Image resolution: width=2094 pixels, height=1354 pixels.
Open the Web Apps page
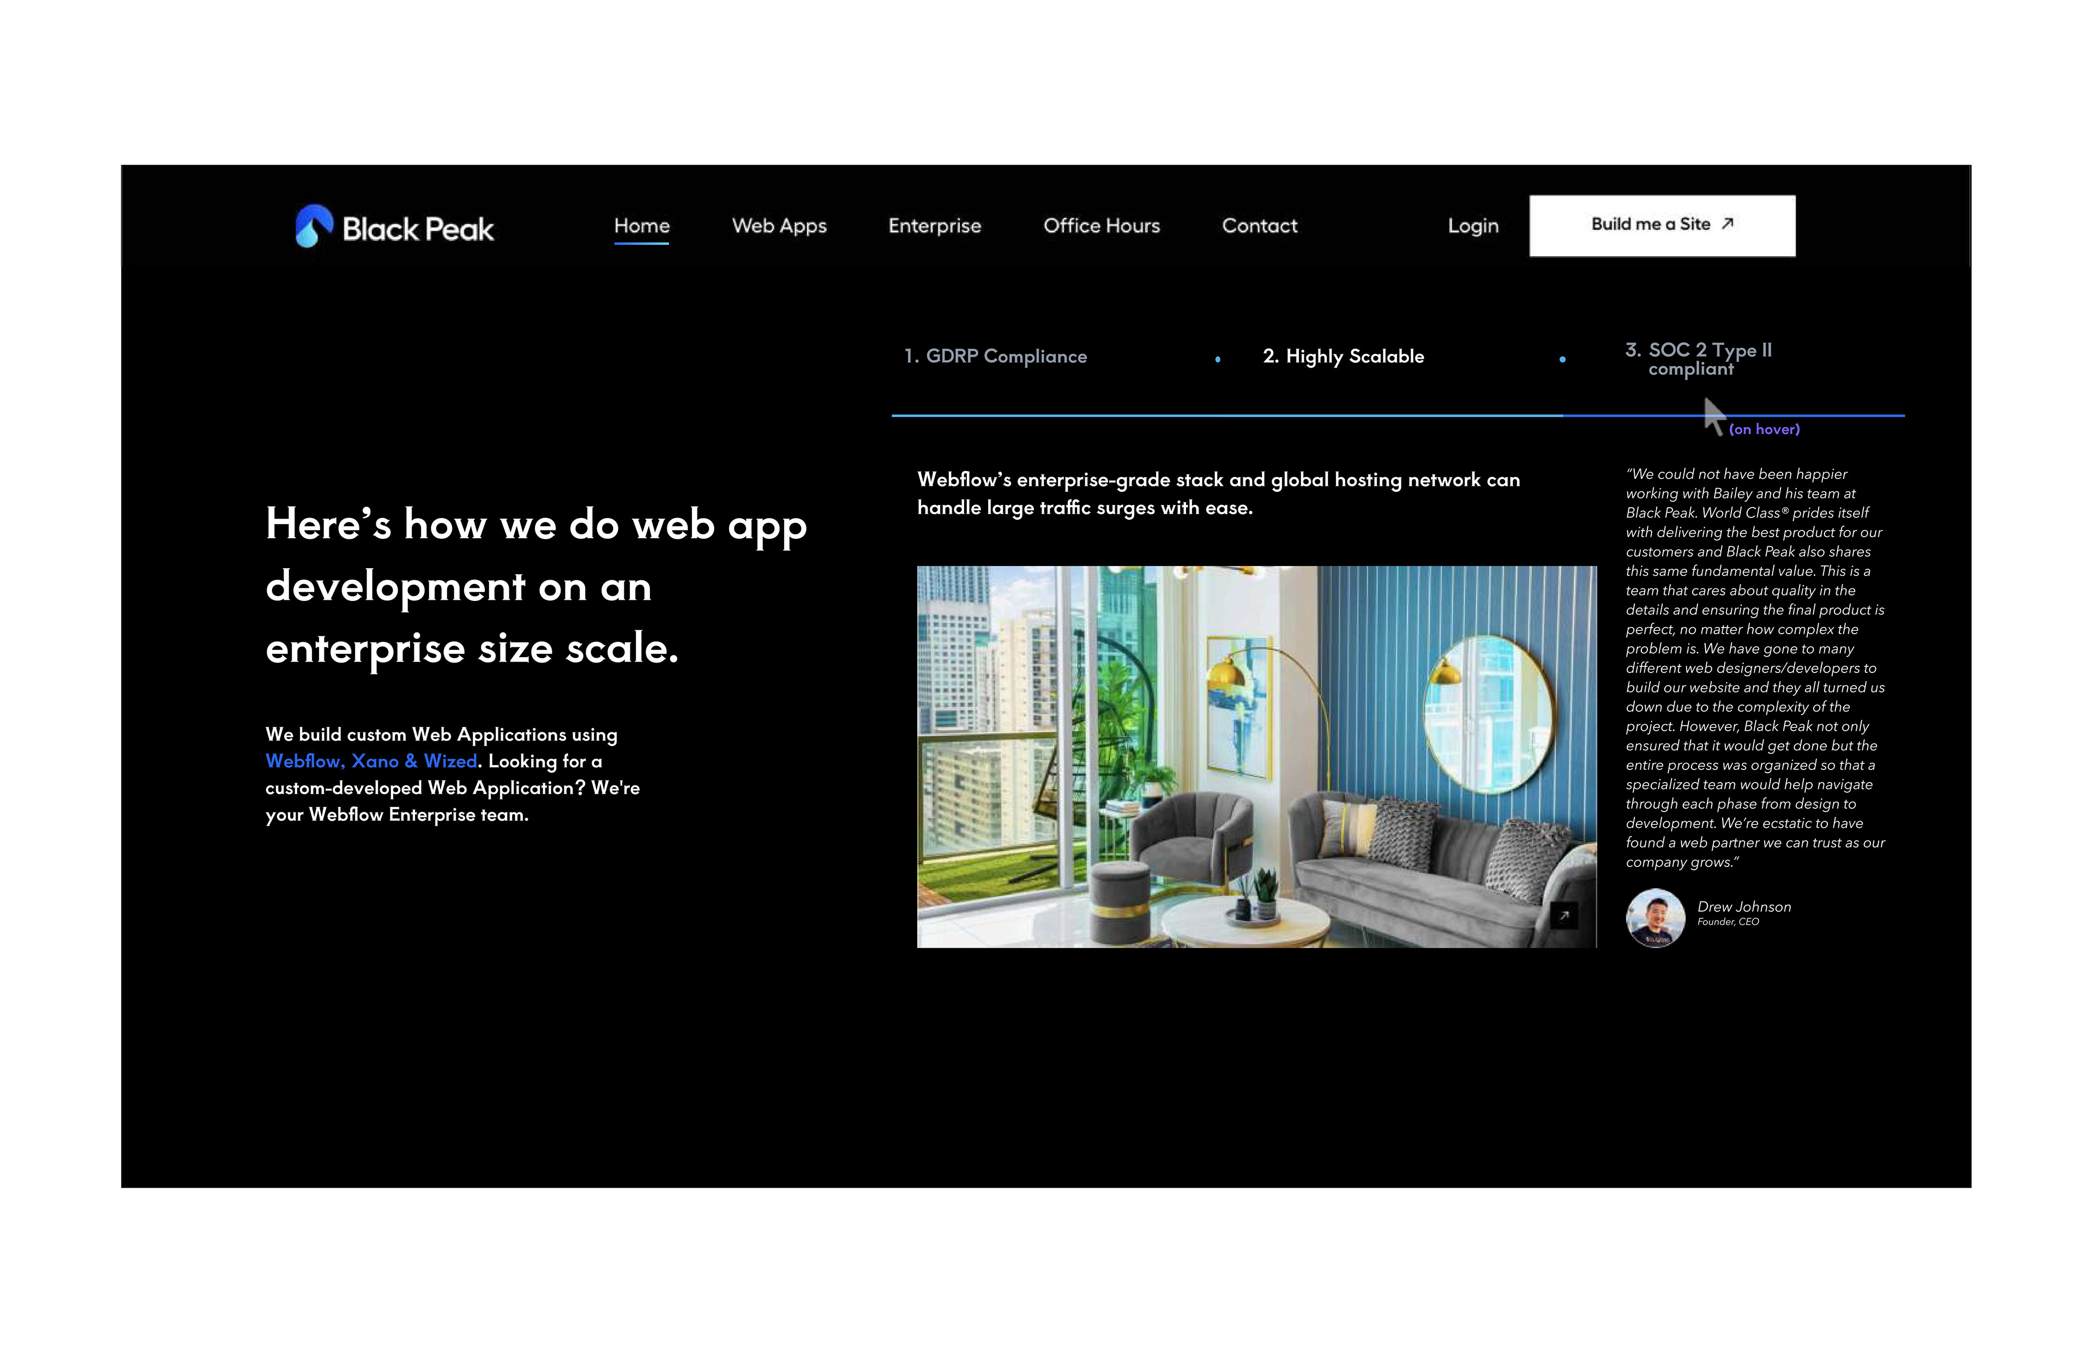pyautogui.click(x=779, y=226)
